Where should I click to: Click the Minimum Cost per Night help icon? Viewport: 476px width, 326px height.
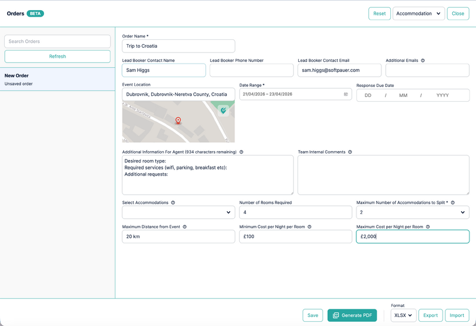[x=309, y=227]
